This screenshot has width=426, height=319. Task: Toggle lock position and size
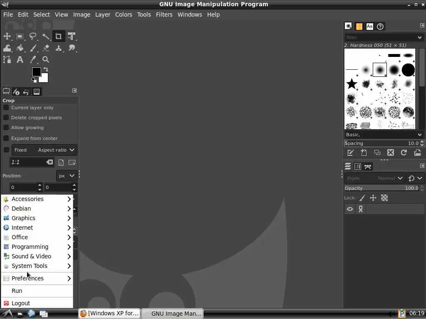(373, 198)
